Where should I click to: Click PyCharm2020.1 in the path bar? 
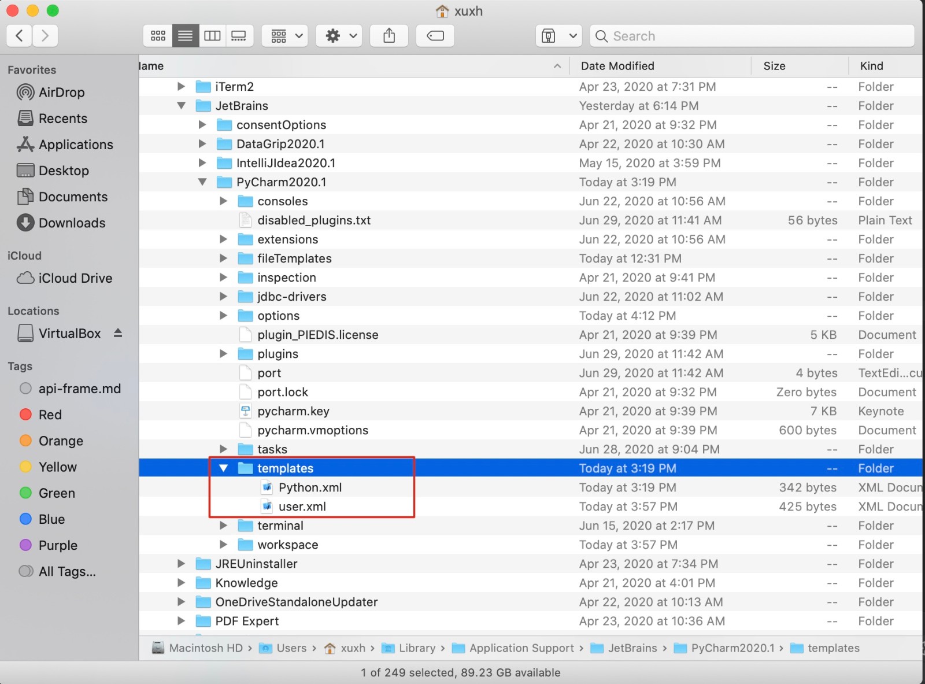[724, 648]
